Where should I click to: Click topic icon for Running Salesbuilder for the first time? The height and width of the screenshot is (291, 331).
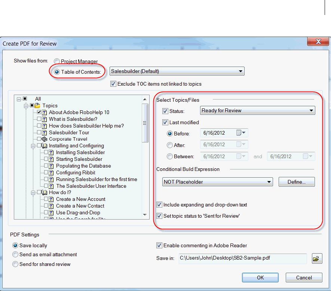point(51,180)
